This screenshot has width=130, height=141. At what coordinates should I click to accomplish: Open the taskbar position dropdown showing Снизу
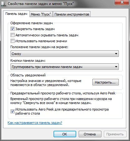tap(65, 54)
